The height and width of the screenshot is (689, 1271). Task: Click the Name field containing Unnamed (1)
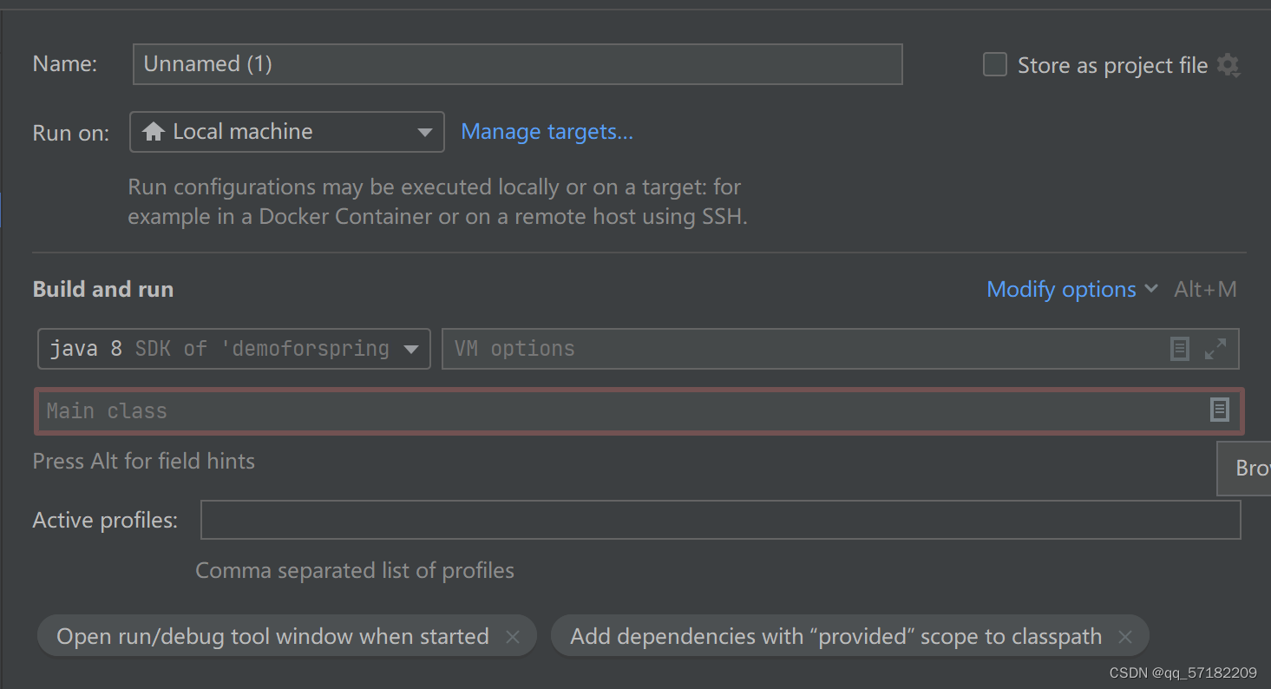(517, 63)
